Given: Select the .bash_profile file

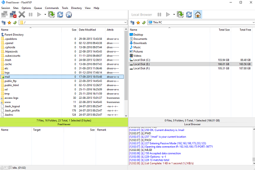Looking at the screenshot, I should (10, 111).
